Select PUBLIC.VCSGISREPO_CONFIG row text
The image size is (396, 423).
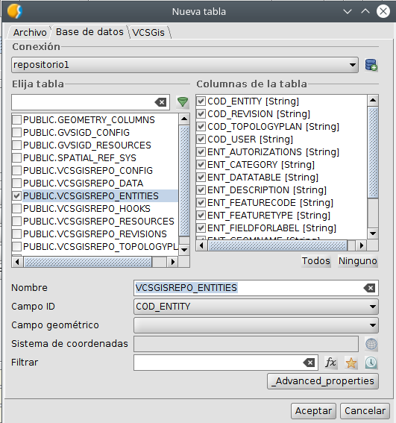[88, 171]
